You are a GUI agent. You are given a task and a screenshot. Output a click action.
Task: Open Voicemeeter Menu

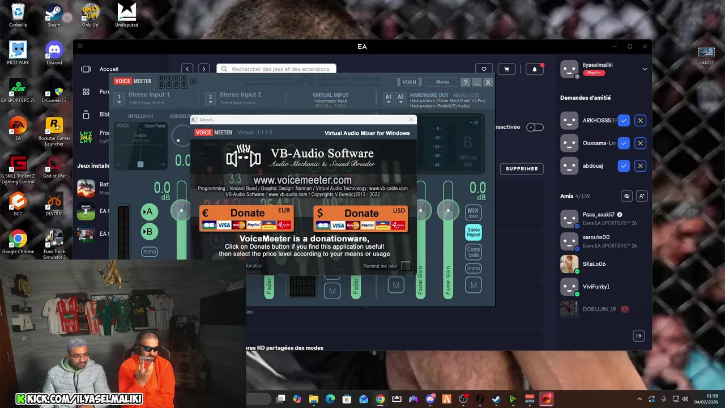click(442, 82)
